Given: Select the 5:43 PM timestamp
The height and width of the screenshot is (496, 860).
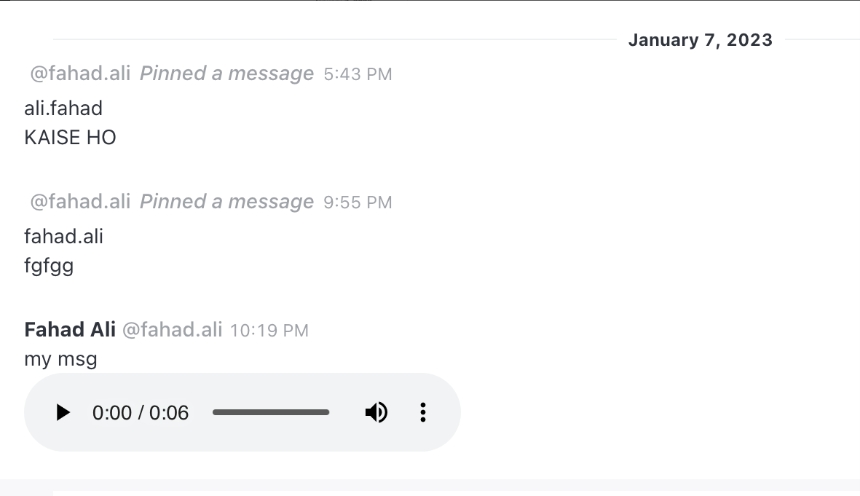Looking at the screenshot, I should [358, 74].
